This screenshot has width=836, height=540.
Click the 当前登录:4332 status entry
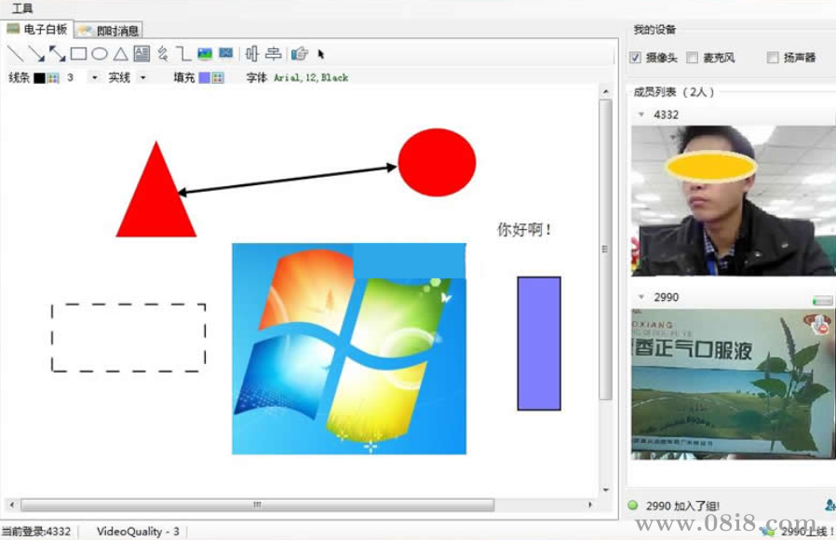point(35,531)
